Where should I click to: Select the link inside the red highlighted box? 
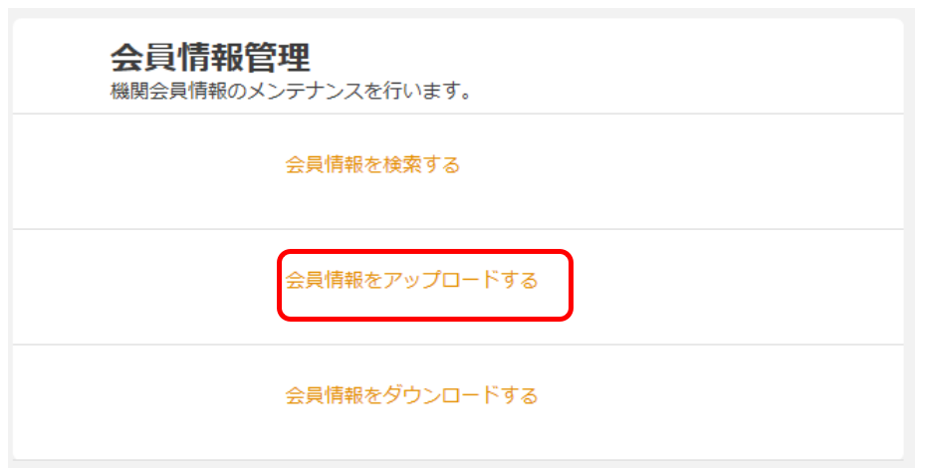(411, 281)
